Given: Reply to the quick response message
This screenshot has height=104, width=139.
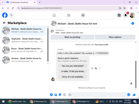Looking at the screenshot, I should 96,68.
